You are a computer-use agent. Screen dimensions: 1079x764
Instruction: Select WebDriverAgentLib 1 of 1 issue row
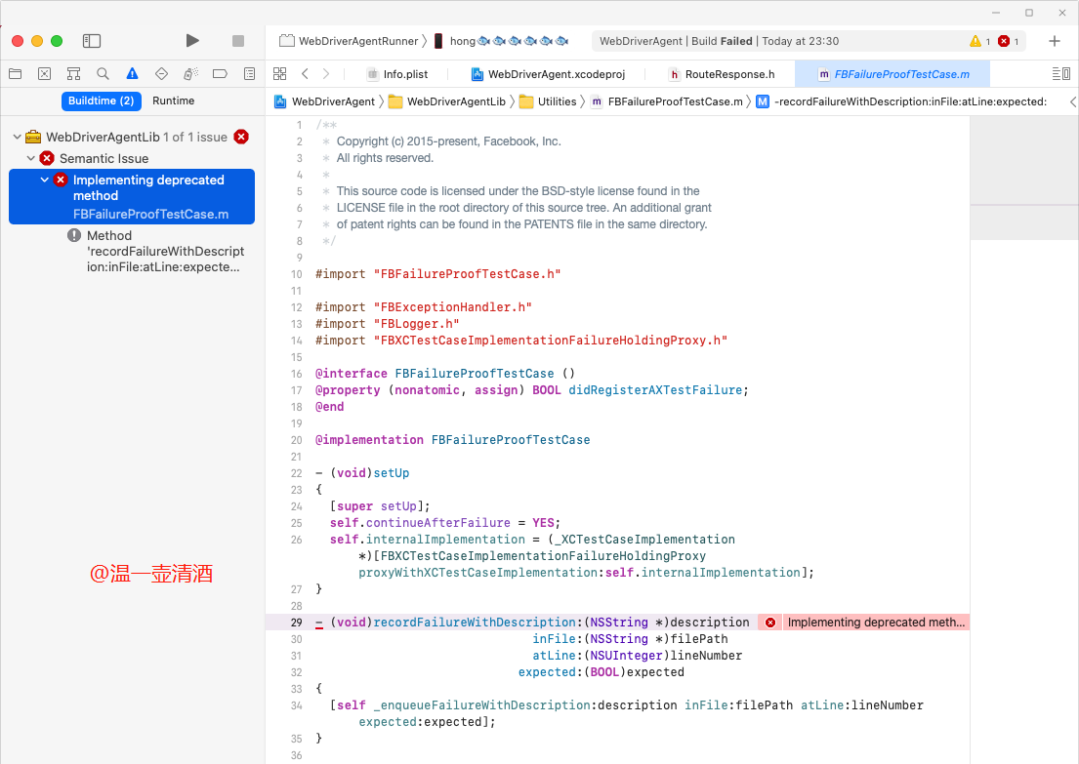point(132,137)
